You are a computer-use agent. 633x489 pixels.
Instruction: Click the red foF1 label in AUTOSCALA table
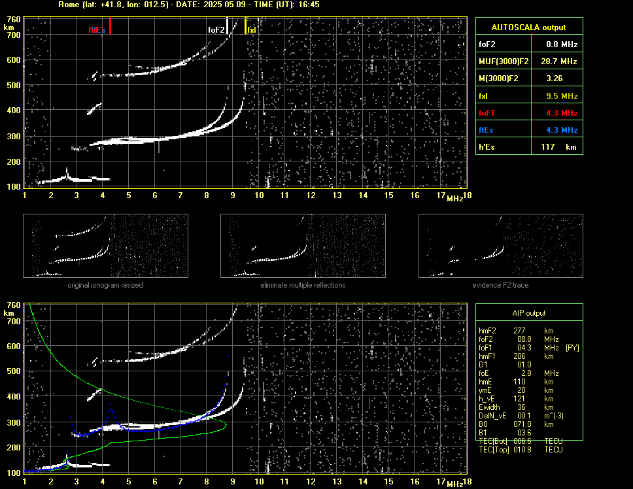click(x=487, y=113)
